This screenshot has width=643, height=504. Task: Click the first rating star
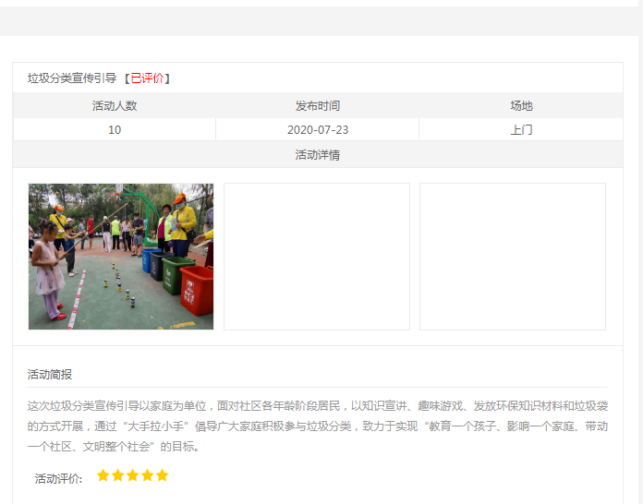tap(103, 475)
